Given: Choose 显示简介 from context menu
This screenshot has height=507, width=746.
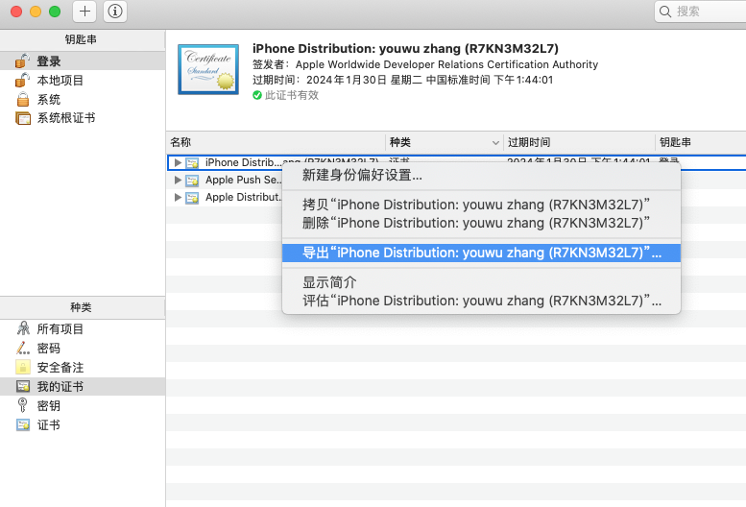Looking at the screenshot, I should 481,282.
